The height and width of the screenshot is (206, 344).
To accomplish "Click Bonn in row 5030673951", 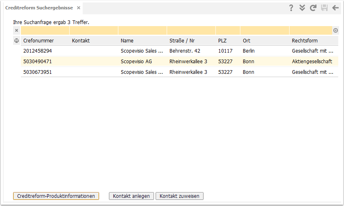I will coord(248,72).
